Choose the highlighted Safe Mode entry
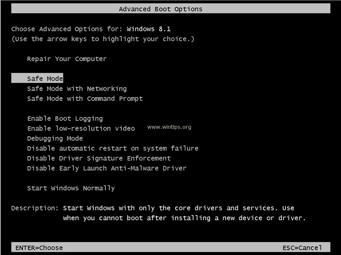Viewport: 341px width, 255px height. [x=45, y=79]
